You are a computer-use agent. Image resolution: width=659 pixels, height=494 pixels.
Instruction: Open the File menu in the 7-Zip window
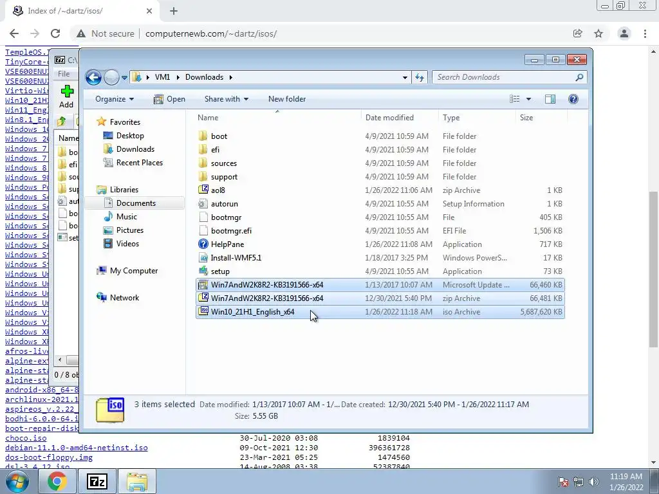(x=64, y=74)
